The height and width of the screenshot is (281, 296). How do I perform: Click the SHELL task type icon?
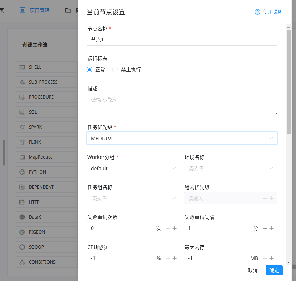point(22,67)
